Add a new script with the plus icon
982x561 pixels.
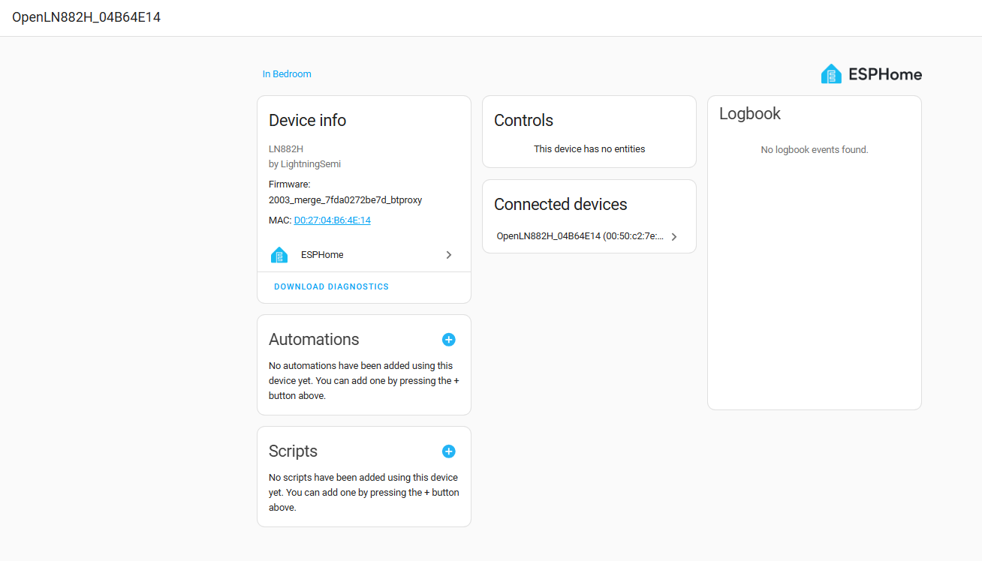point(448,451)
